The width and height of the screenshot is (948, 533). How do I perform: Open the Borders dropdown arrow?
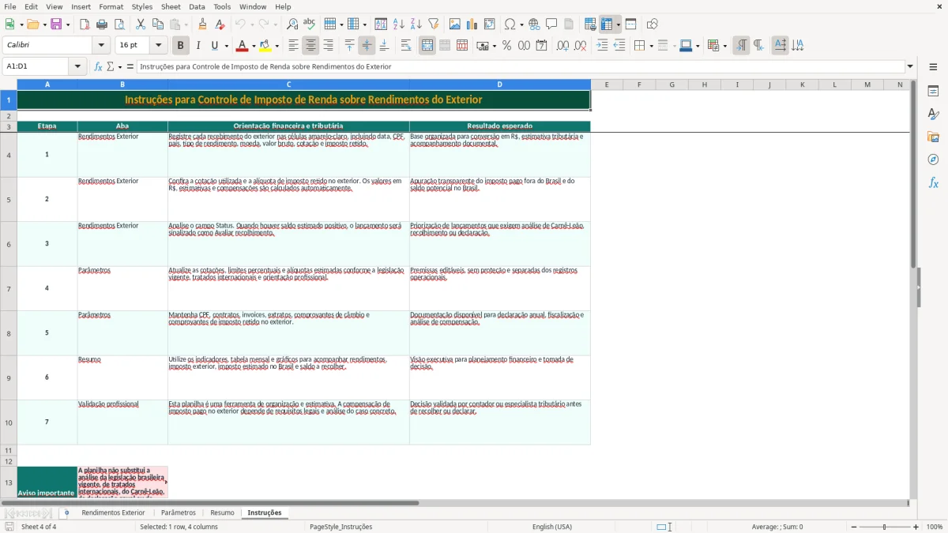coord(651,46)
